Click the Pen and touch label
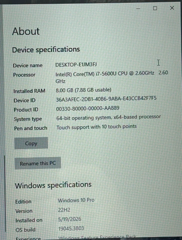Image resolution: width=182 pixels, height=240 pixels. tap(30, 128)
